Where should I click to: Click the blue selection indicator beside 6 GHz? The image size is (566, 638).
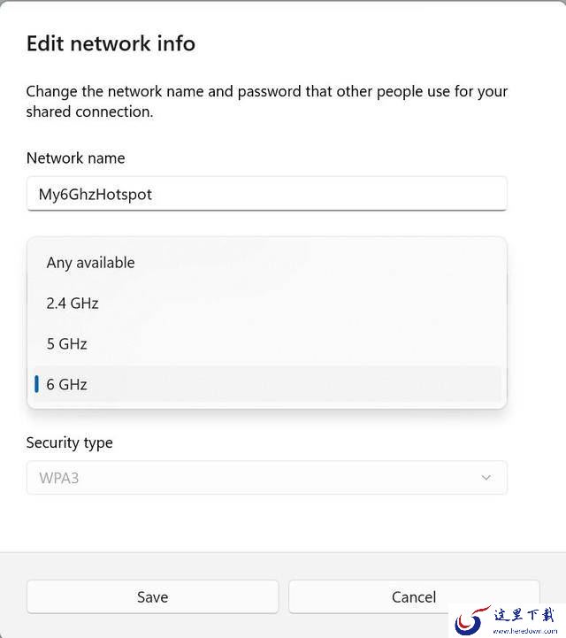pos(36,384)
